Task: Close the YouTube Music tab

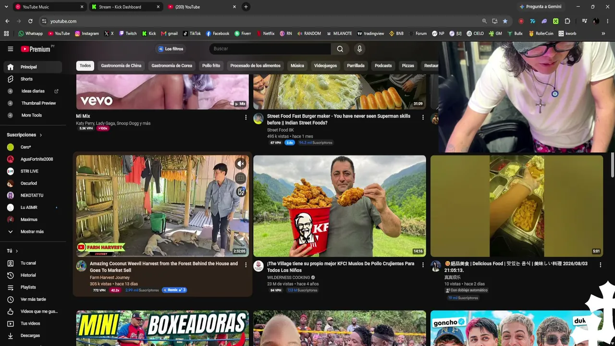Action: pyautogui.click(x=82, y=7)
